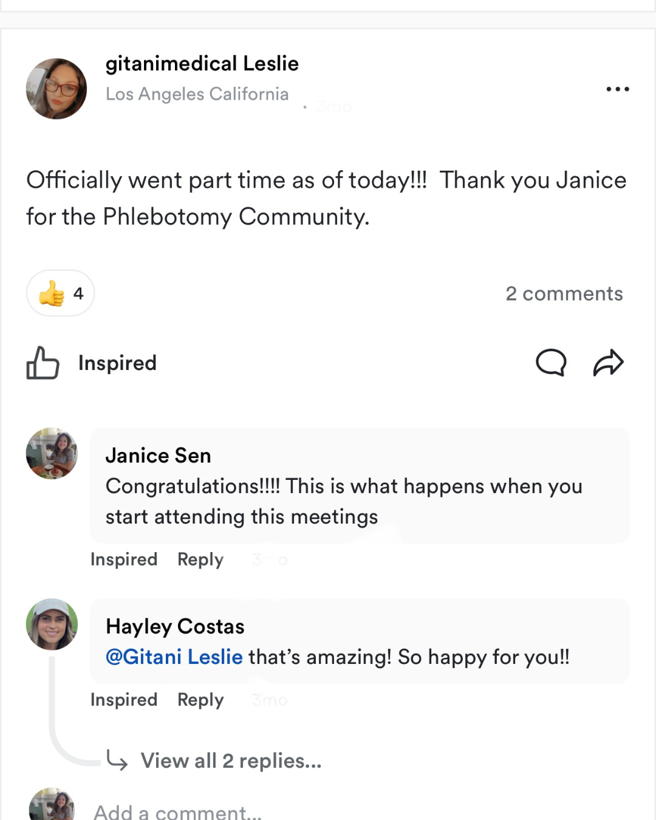This screenshot has height=820, width=656.
Task: Click the share arrow icon
Action: pyautogui.click(x=608, y=363)
